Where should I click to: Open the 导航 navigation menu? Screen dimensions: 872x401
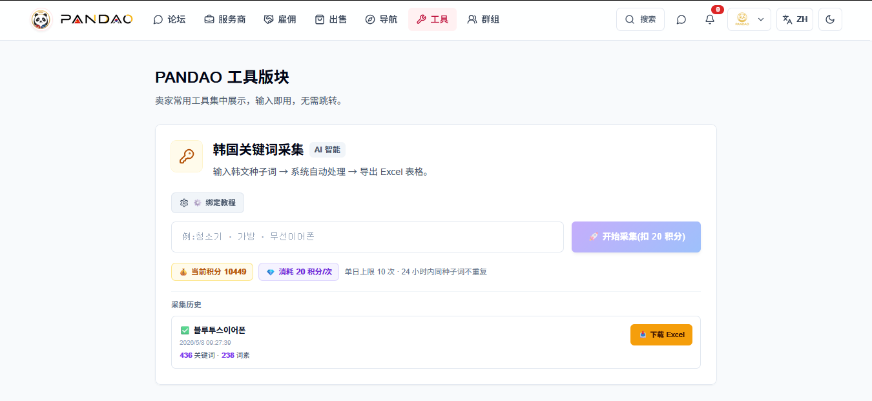(x=381, y=19)
